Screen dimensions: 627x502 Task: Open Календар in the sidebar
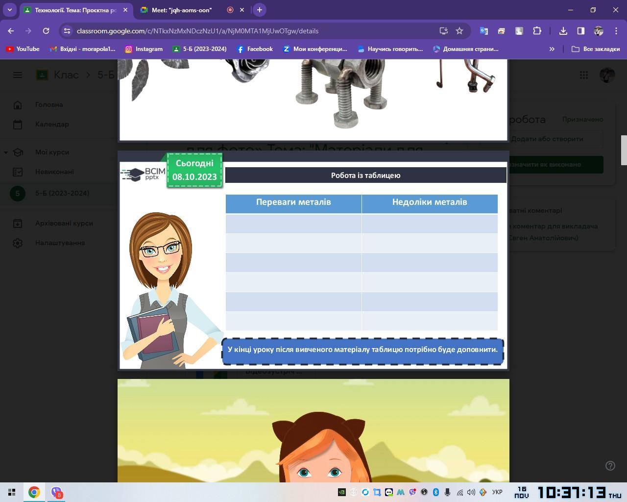(x=52, y=125)
